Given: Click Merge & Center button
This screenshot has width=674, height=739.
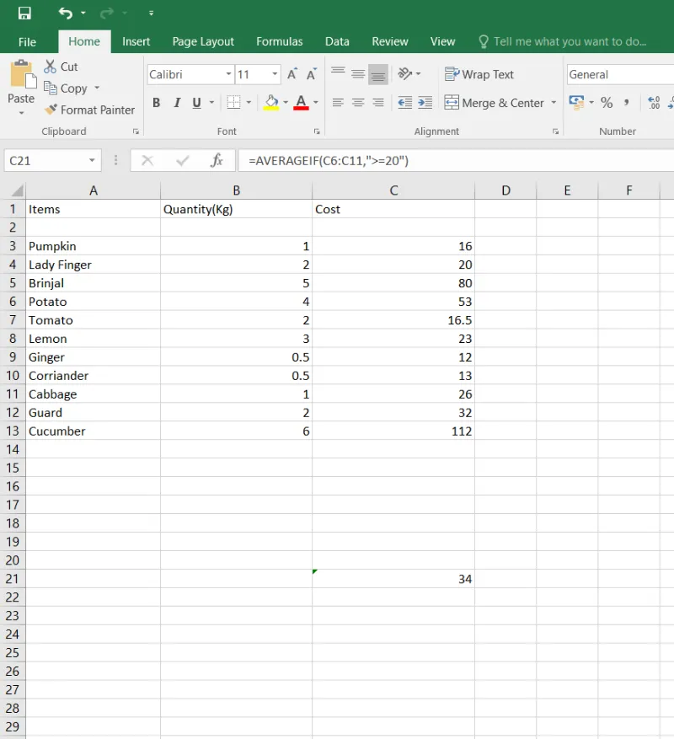Looking at the screenshot, I should pos(495,103).
